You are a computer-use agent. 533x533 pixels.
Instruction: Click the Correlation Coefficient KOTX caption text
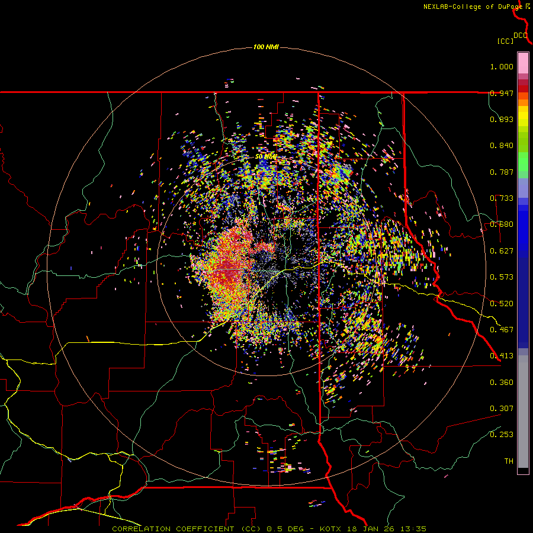pos(269,529)
